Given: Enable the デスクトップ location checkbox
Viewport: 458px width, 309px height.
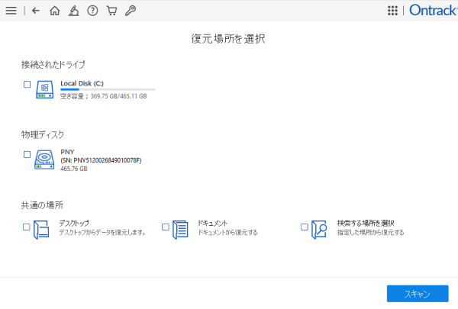Looking at the screenshot, I should click(27, 227).
